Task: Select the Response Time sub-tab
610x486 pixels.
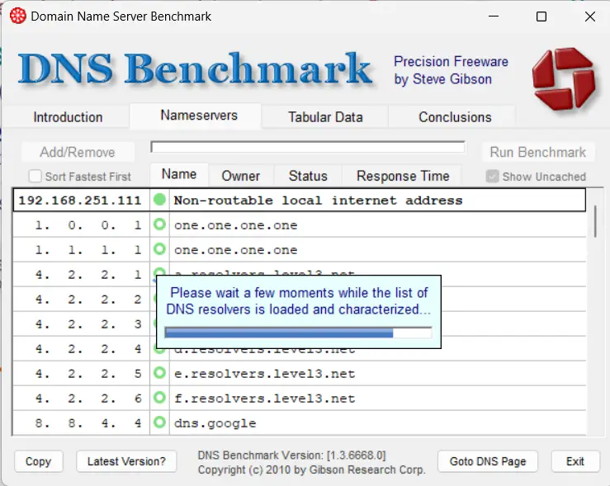Action: point(403,176)
